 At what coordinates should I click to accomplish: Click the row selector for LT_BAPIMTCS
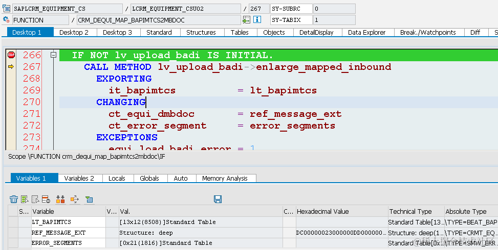(13, 222)
